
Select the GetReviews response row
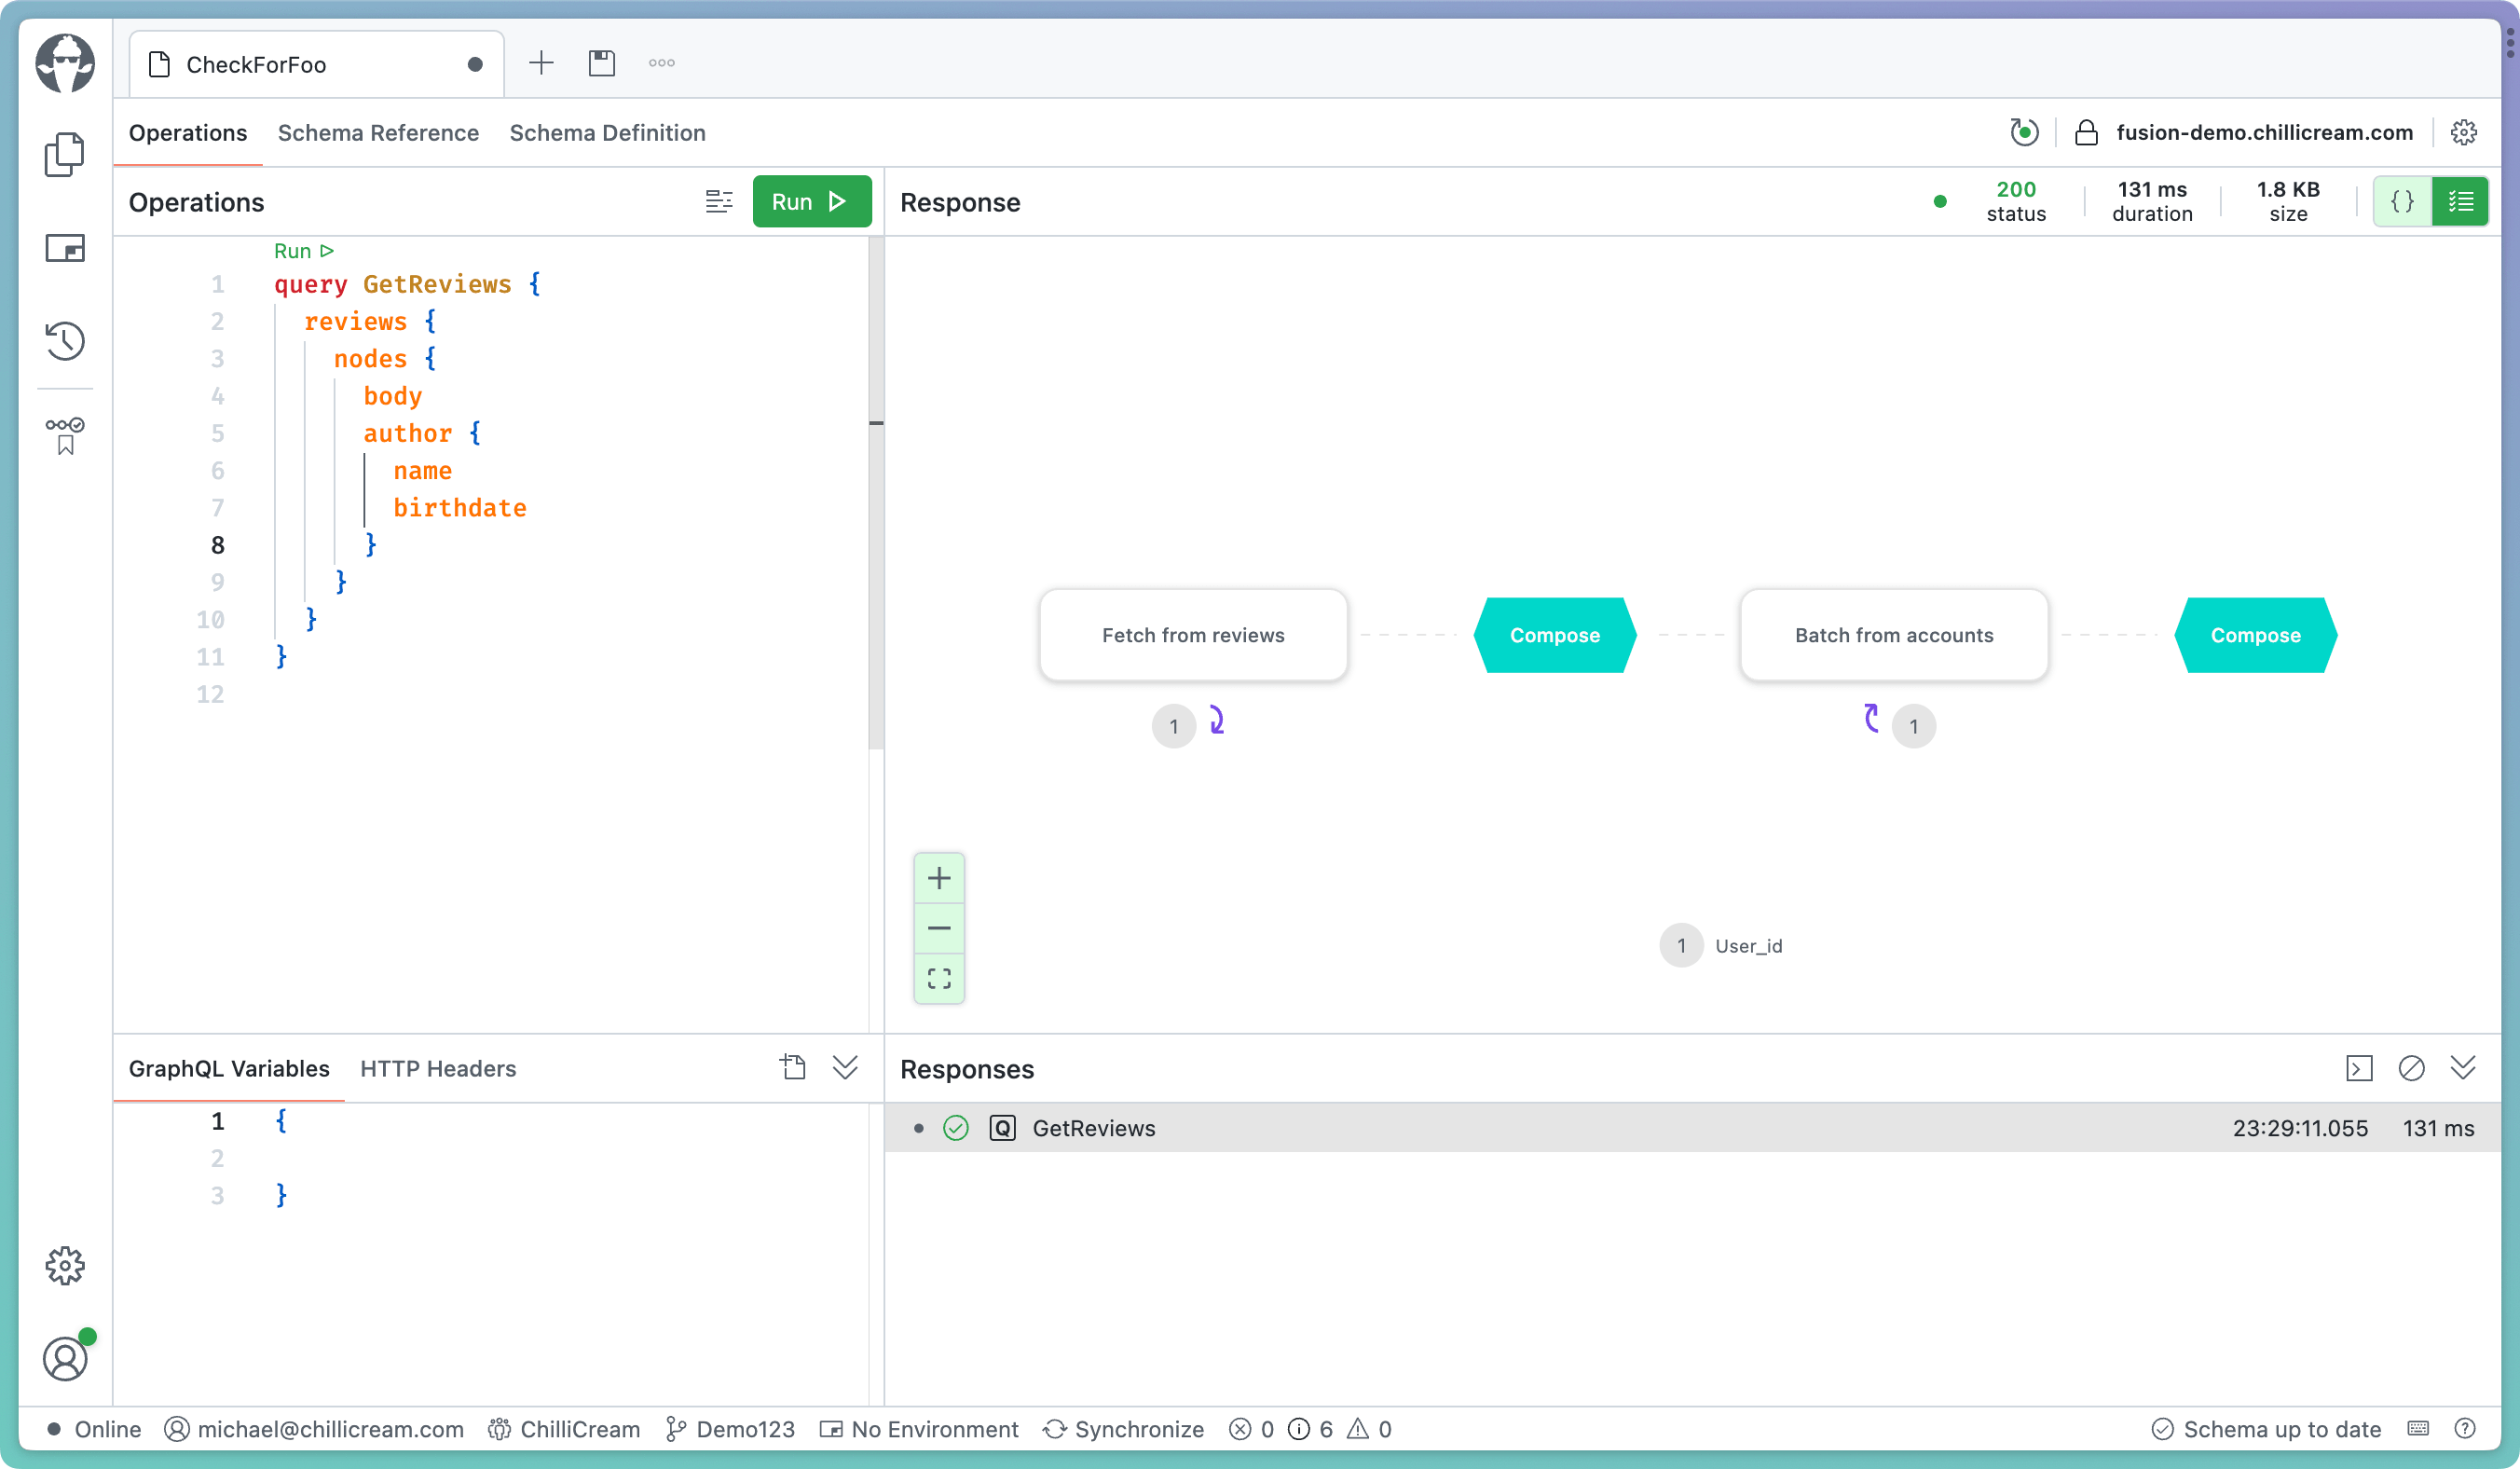[x=1692, y=1128]
